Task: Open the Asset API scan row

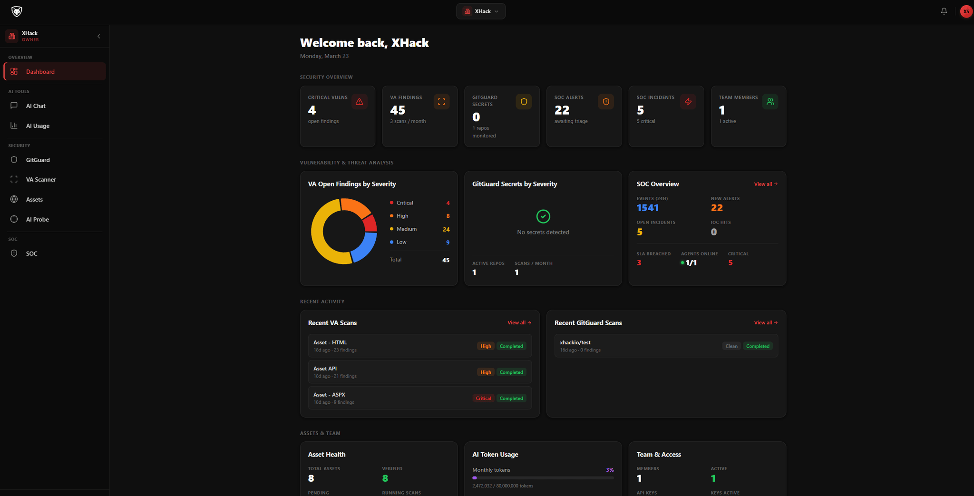Action: pyautogui.click(x=420, y=372)
